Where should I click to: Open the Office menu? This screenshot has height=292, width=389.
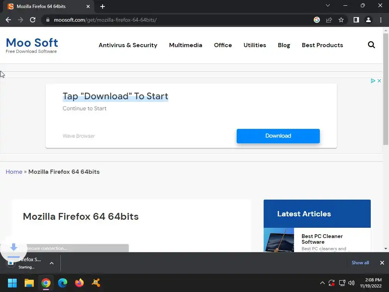[223, 45]
